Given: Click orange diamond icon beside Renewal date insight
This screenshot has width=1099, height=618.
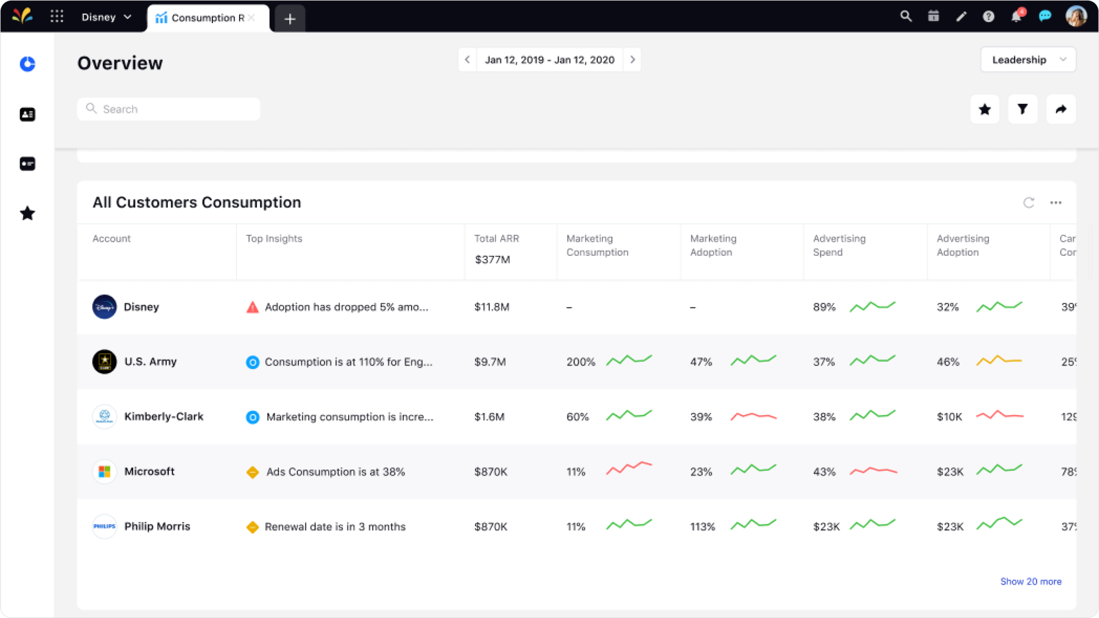Looking at the screenshot, I should click(252, 527).
